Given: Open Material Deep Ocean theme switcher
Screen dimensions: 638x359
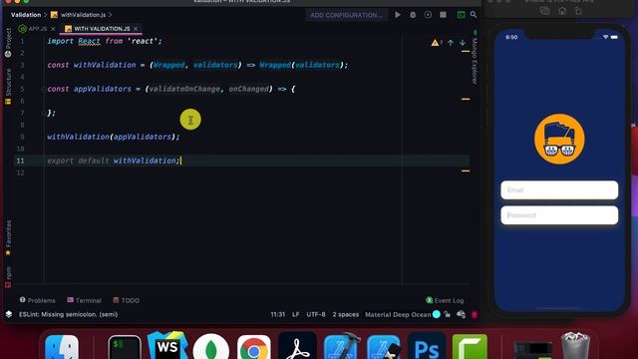Looking at the screenshot, I should 398,315.
